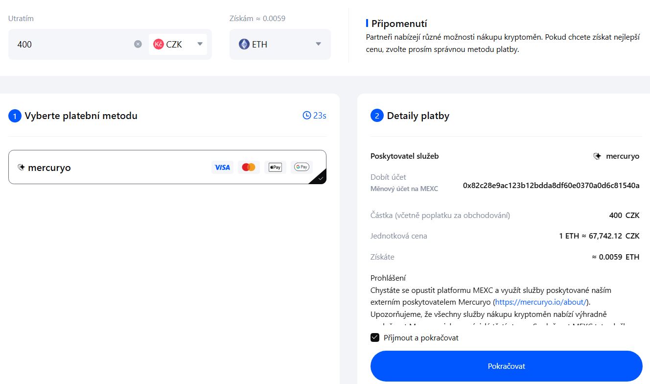The height and width of the screenshot is (384, 650).
Task: Click the Mercuryo logo icon
Action: click(22, 167)
